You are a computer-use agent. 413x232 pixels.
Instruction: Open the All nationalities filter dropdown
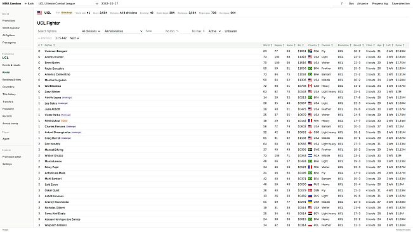coord(123,31)
